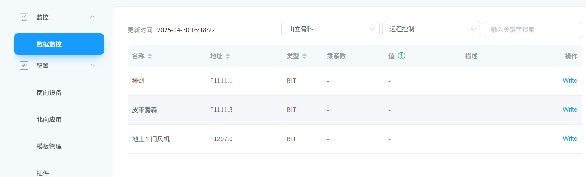
Task: Sort table by 类型 column arrows
Action: [x=304, y=56]
